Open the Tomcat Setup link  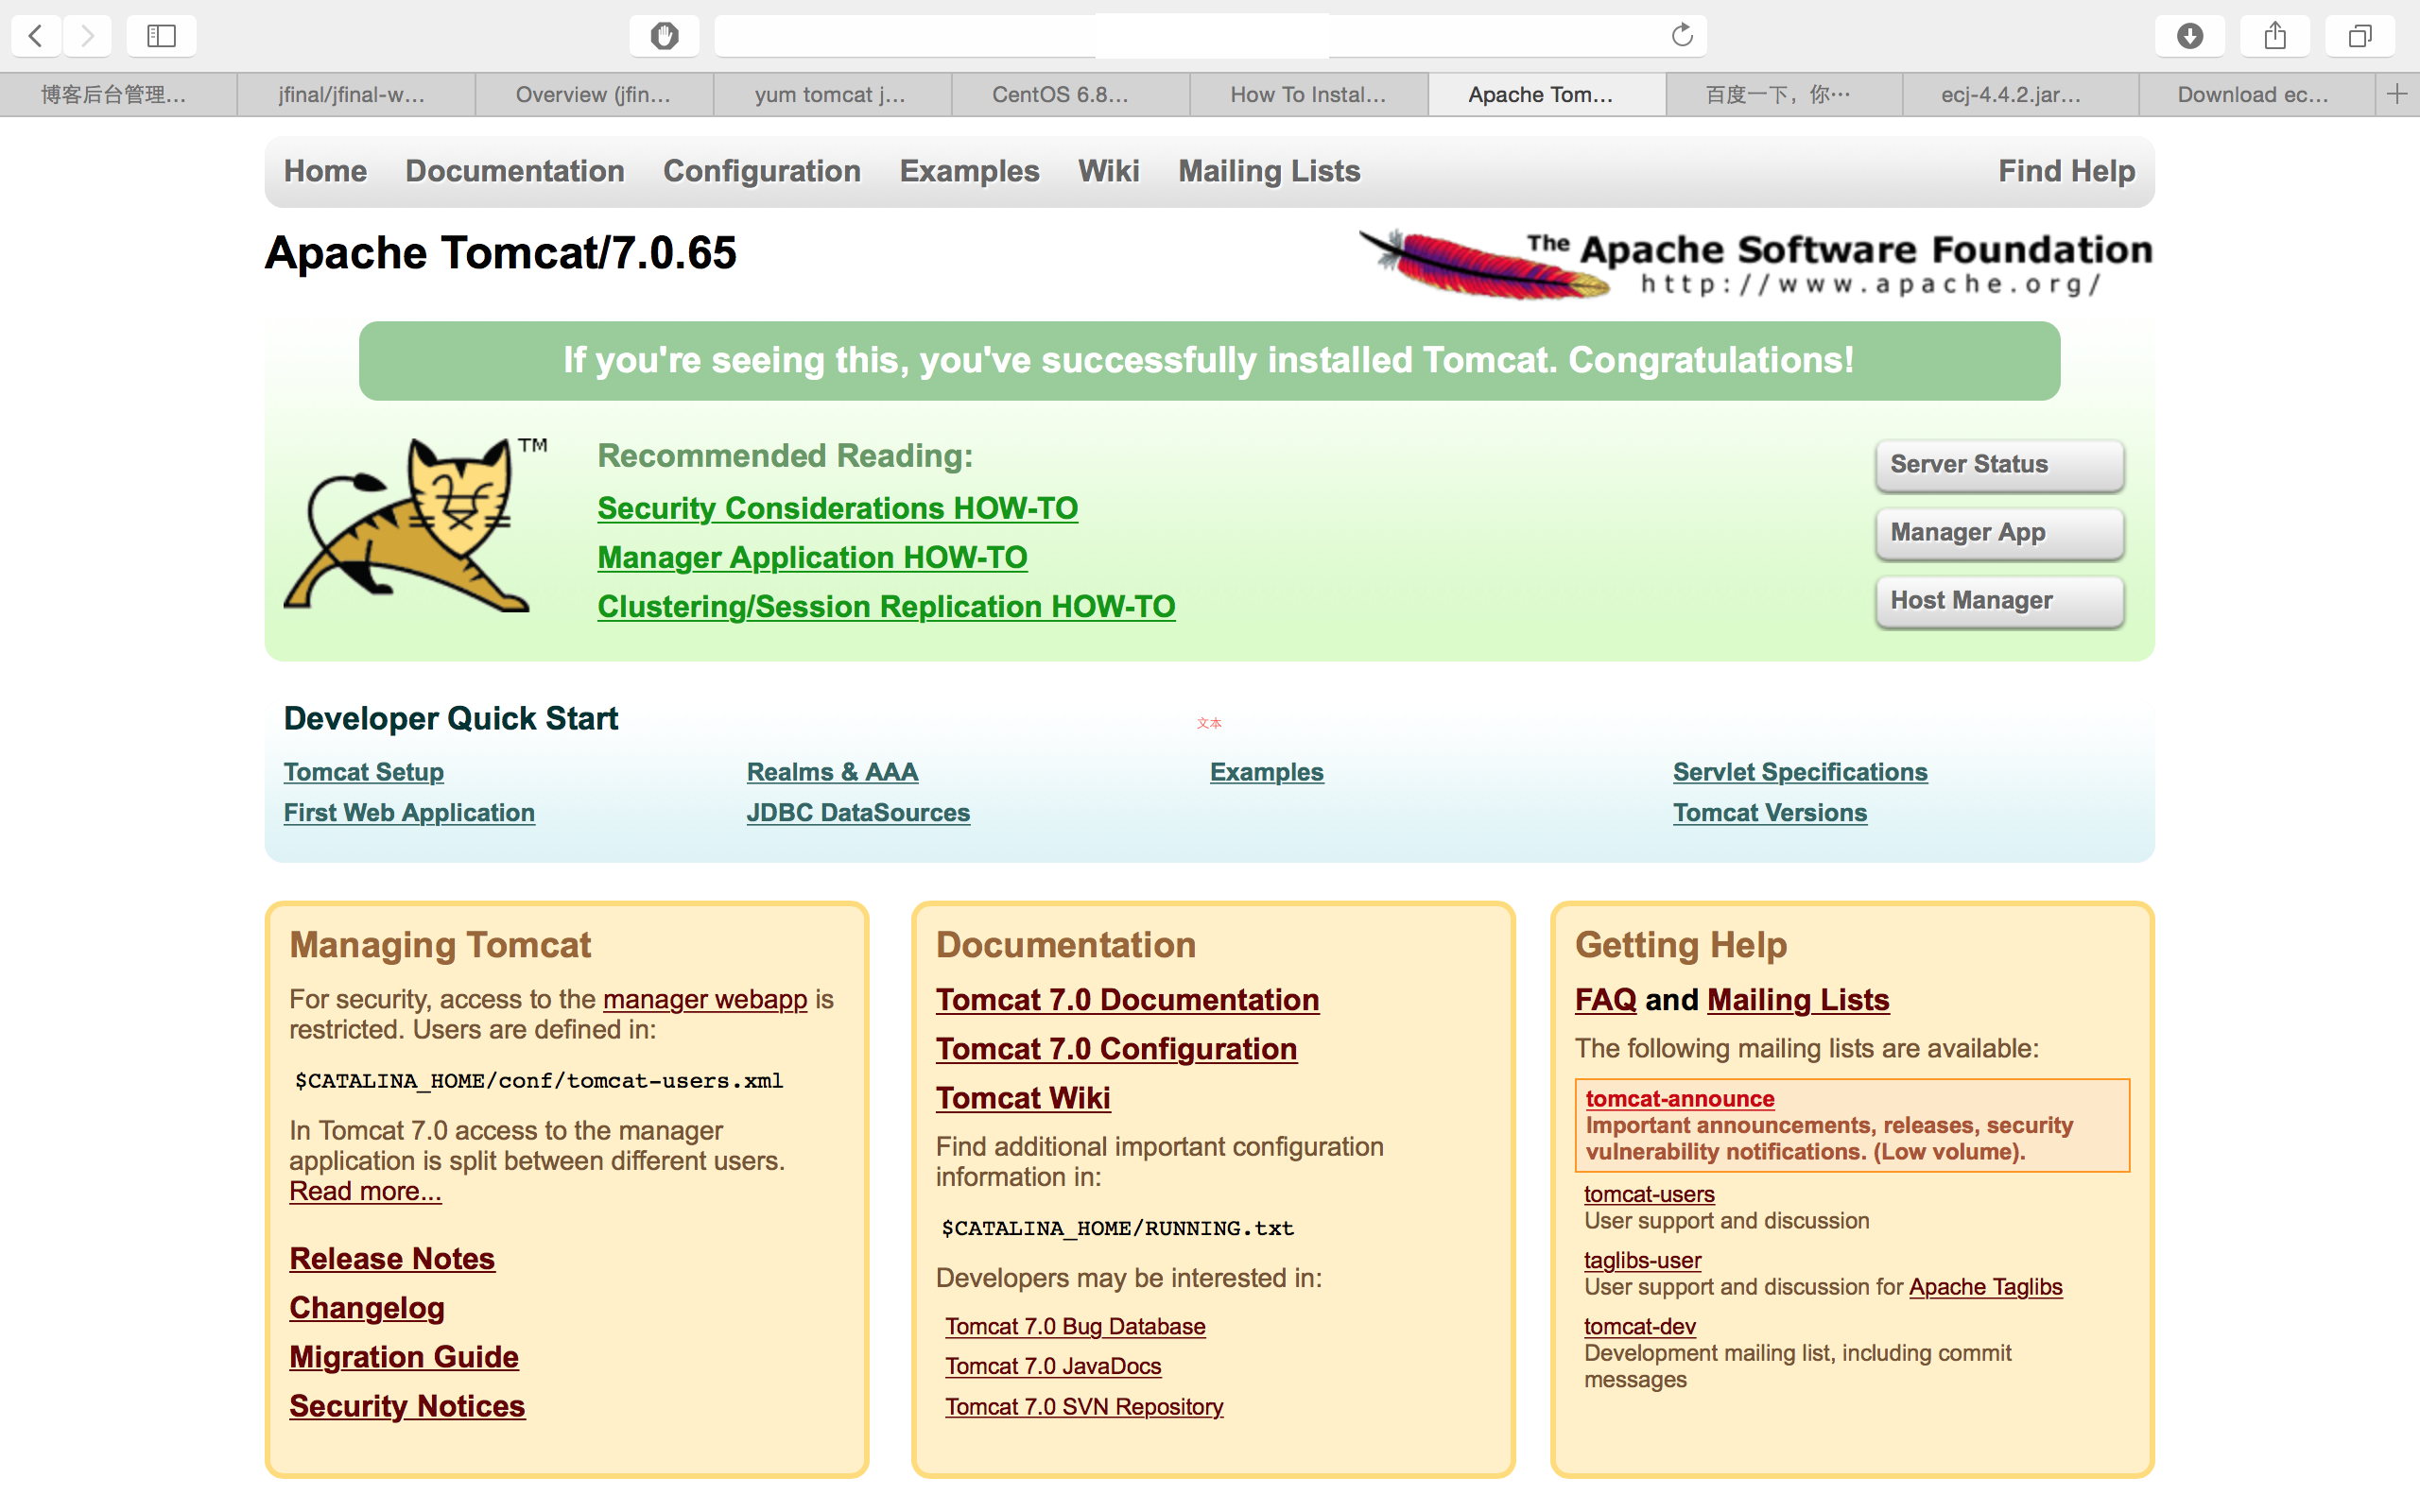[x=364, y=772]
